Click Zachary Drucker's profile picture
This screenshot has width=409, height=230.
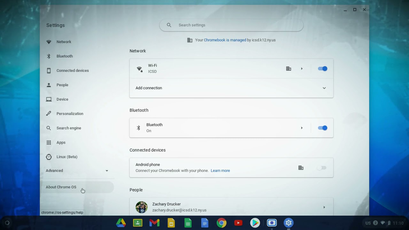[x=142, y=207]
